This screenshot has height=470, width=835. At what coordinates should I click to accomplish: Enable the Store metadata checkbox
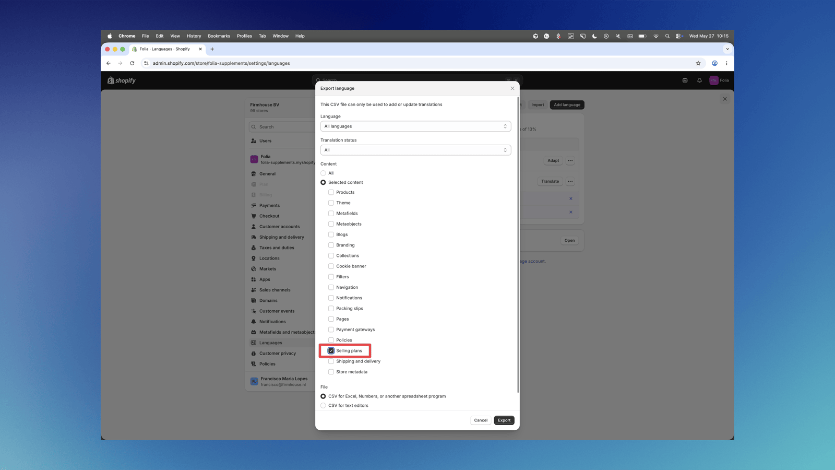331,372
